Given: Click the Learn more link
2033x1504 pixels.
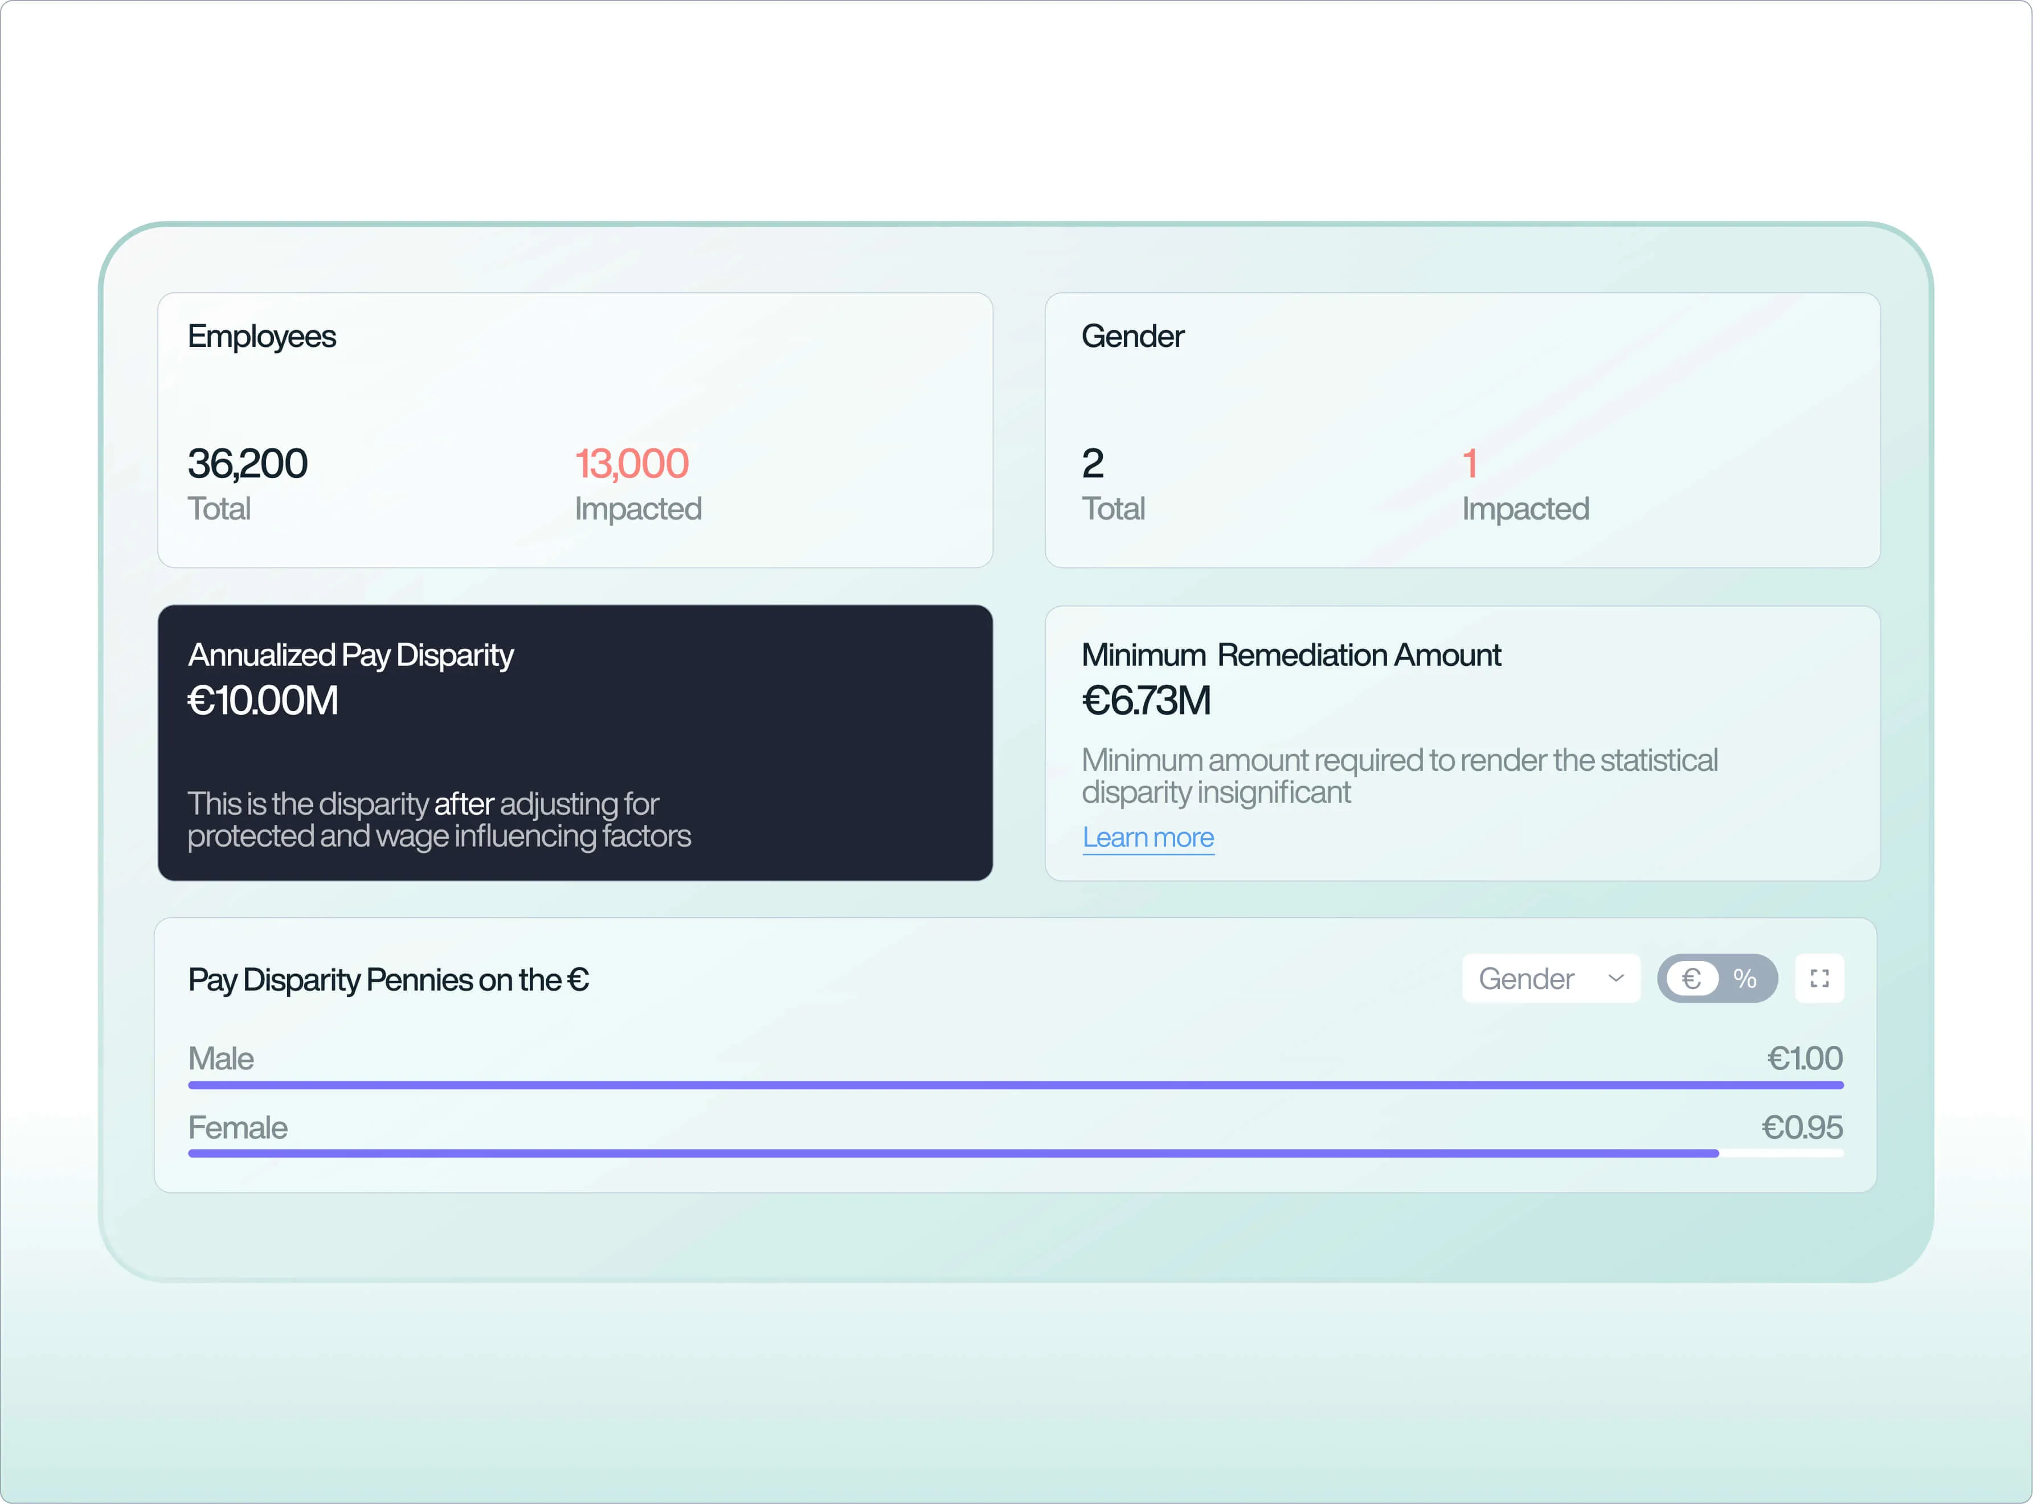Looking at the screenshot, I should [x=1148, y=837].
